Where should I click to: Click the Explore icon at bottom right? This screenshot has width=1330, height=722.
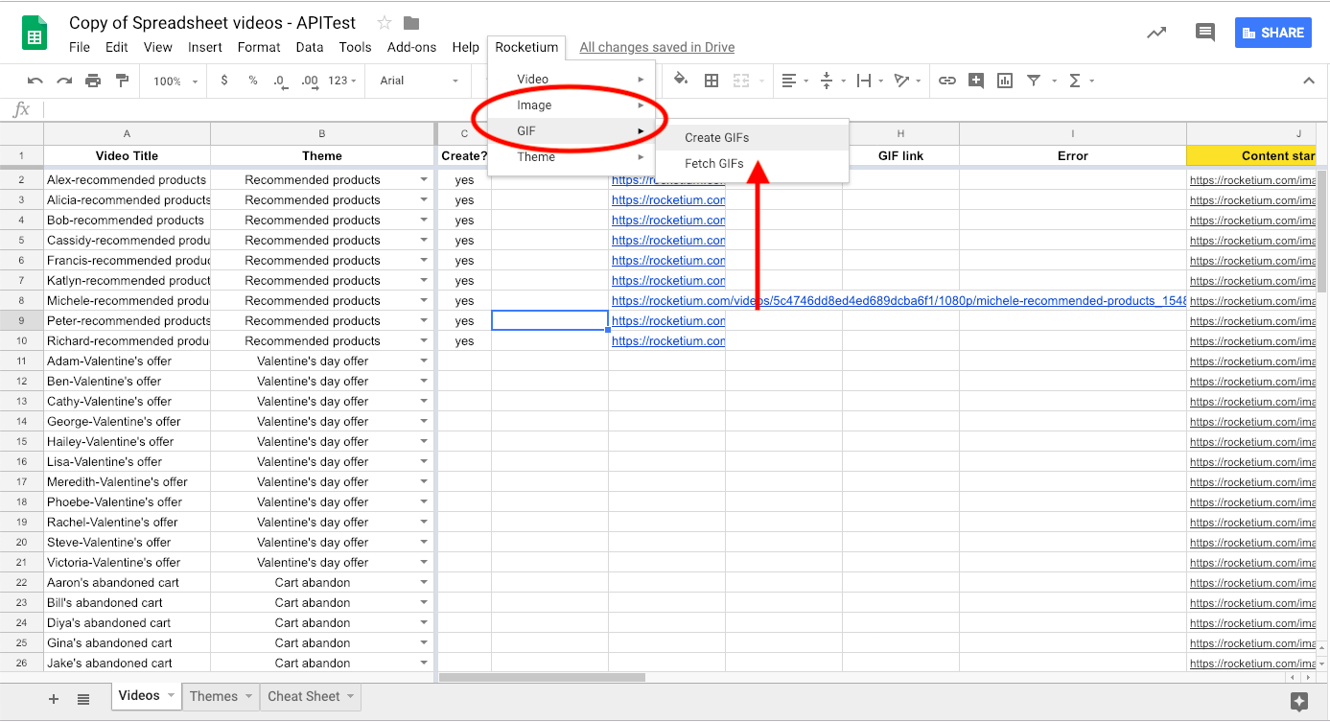pos(1299,701)
